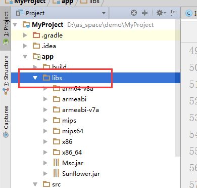Open the project view settings gear

tap(161, 13)
